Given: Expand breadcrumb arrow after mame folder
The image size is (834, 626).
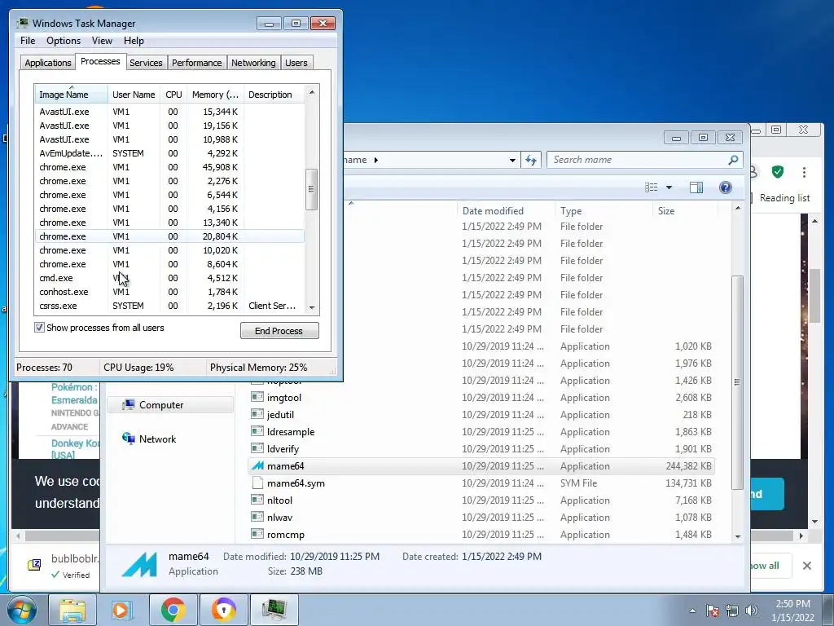Looking at the screenshot, I should tap(375, 160).
